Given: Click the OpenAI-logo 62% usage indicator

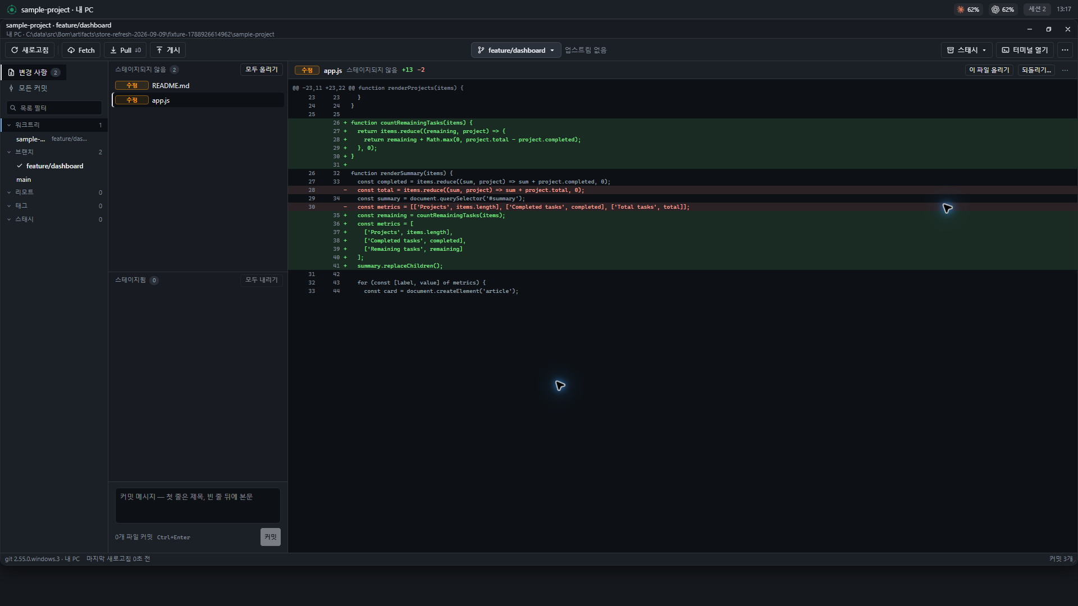Looking at the screenshot, I should tap(1003, 10).
